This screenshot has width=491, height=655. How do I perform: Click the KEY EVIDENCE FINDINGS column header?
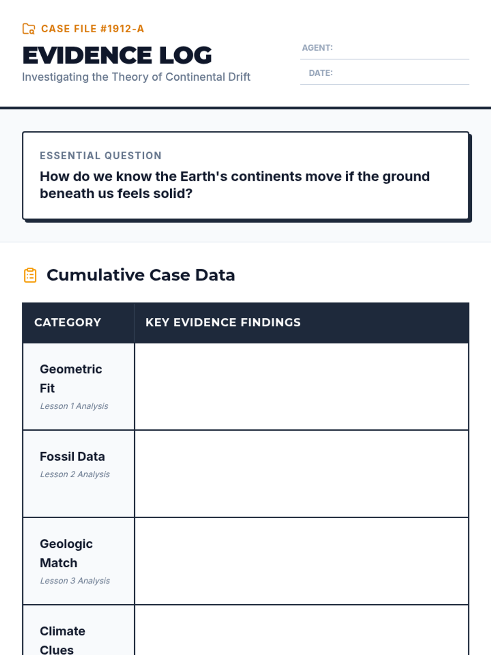point(223,323)
